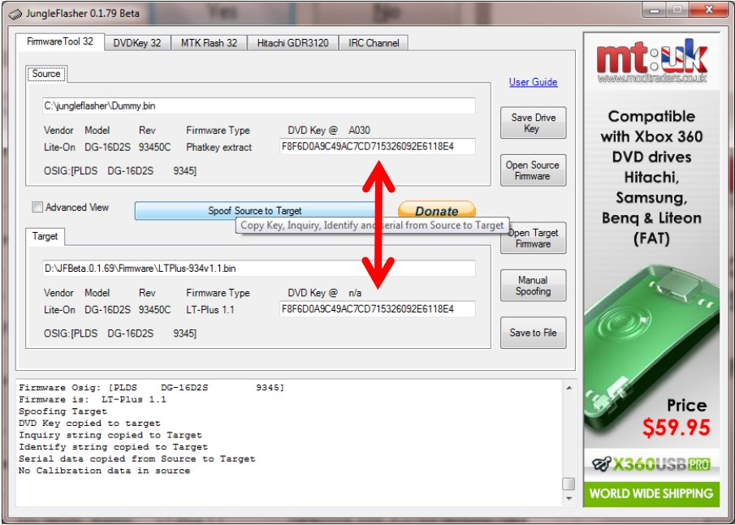This screenshot has height=525, width=735.
Task: Click the Donate button
Action: tap(436, 210)
